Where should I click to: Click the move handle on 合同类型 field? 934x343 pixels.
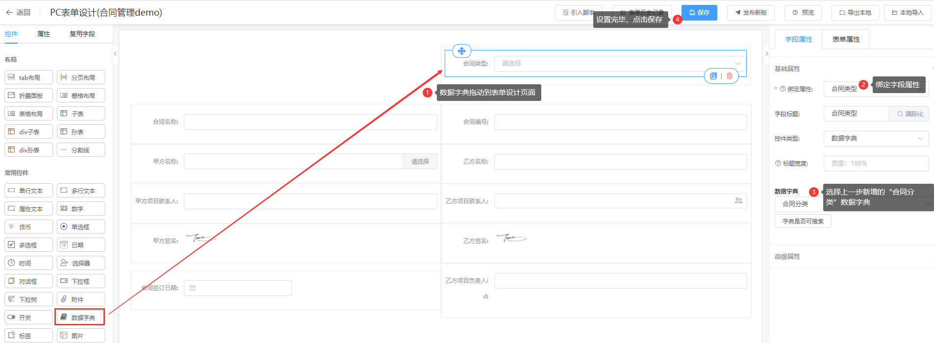[x=461, y=51]
